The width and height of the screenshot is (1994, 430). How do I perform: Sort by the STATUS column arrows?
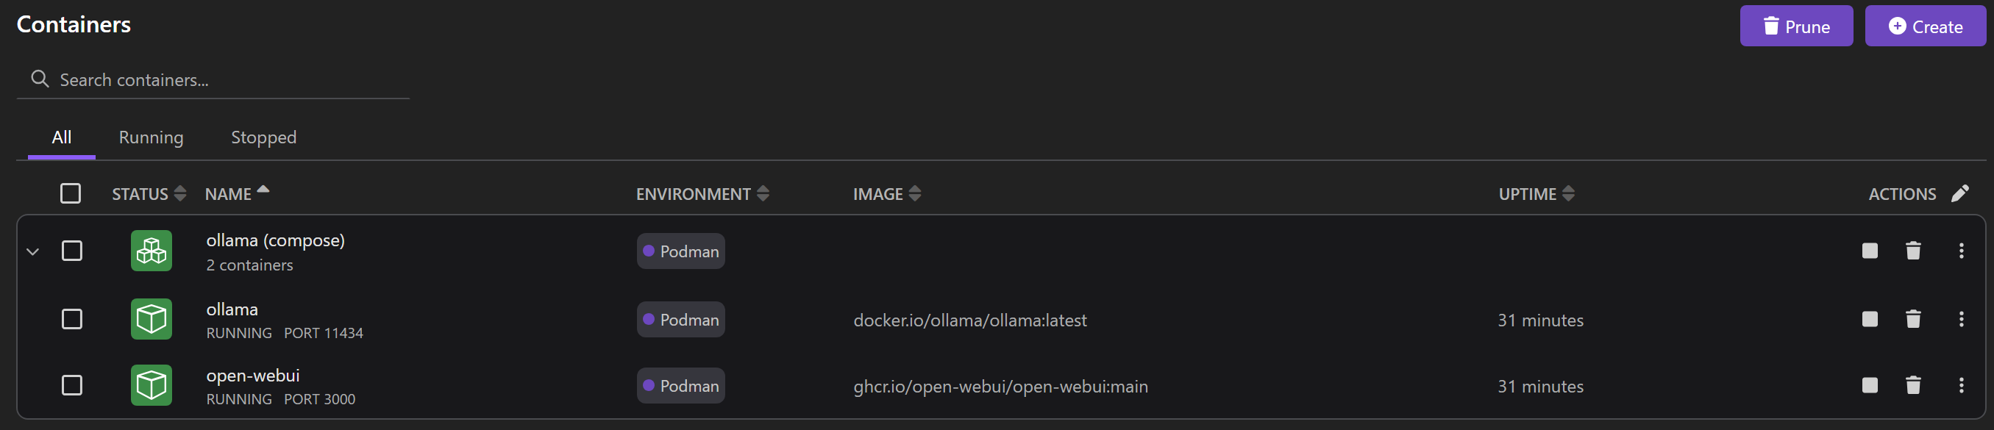tap(179, 193)
